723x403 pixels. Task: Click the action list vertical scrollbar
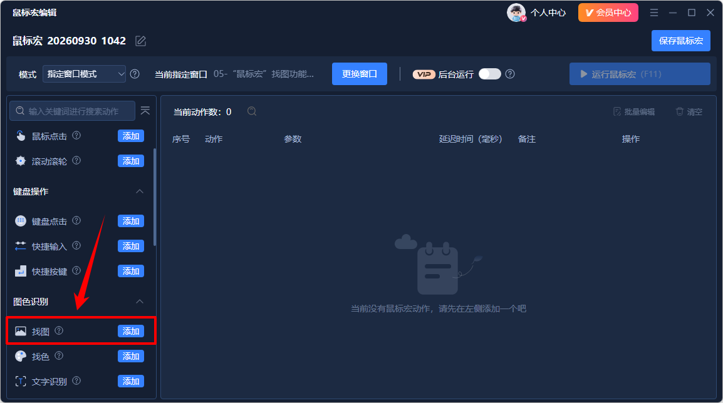(x=155, y=197)
